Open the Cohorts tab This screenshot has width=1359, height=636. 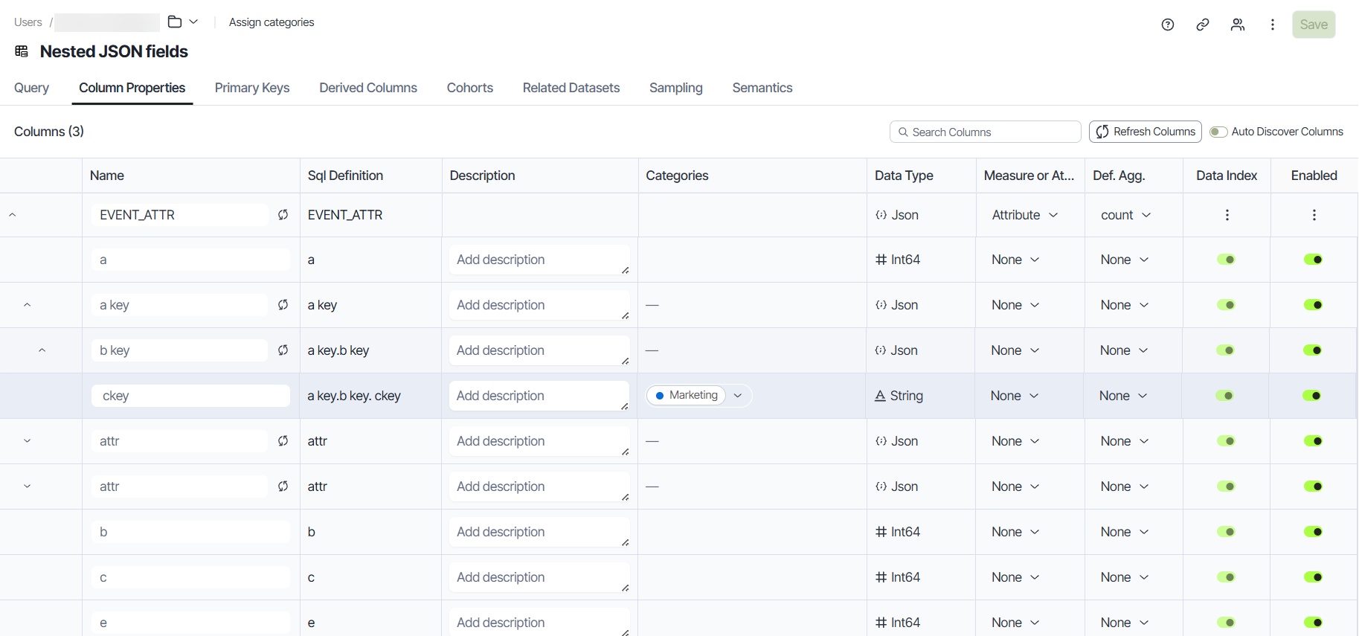(470, 88)
